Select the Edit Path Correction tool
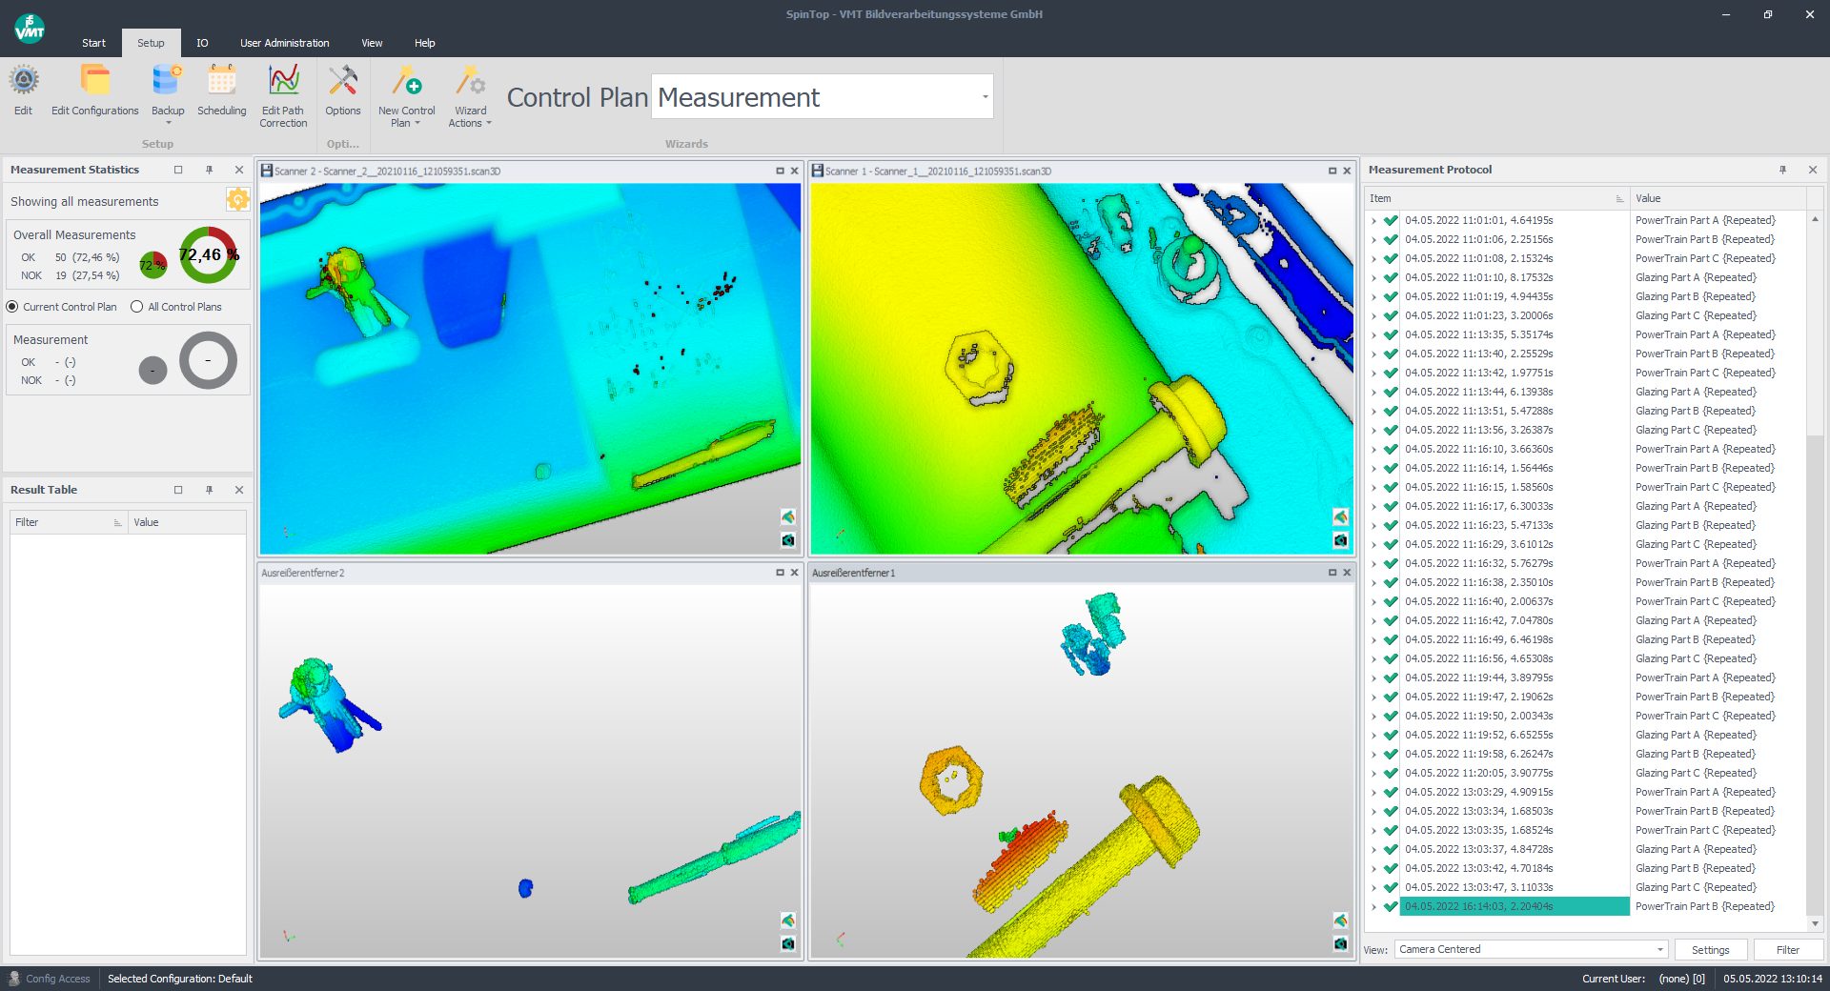The height and width of the screenshot is (991, 1830). coord(283,91)
